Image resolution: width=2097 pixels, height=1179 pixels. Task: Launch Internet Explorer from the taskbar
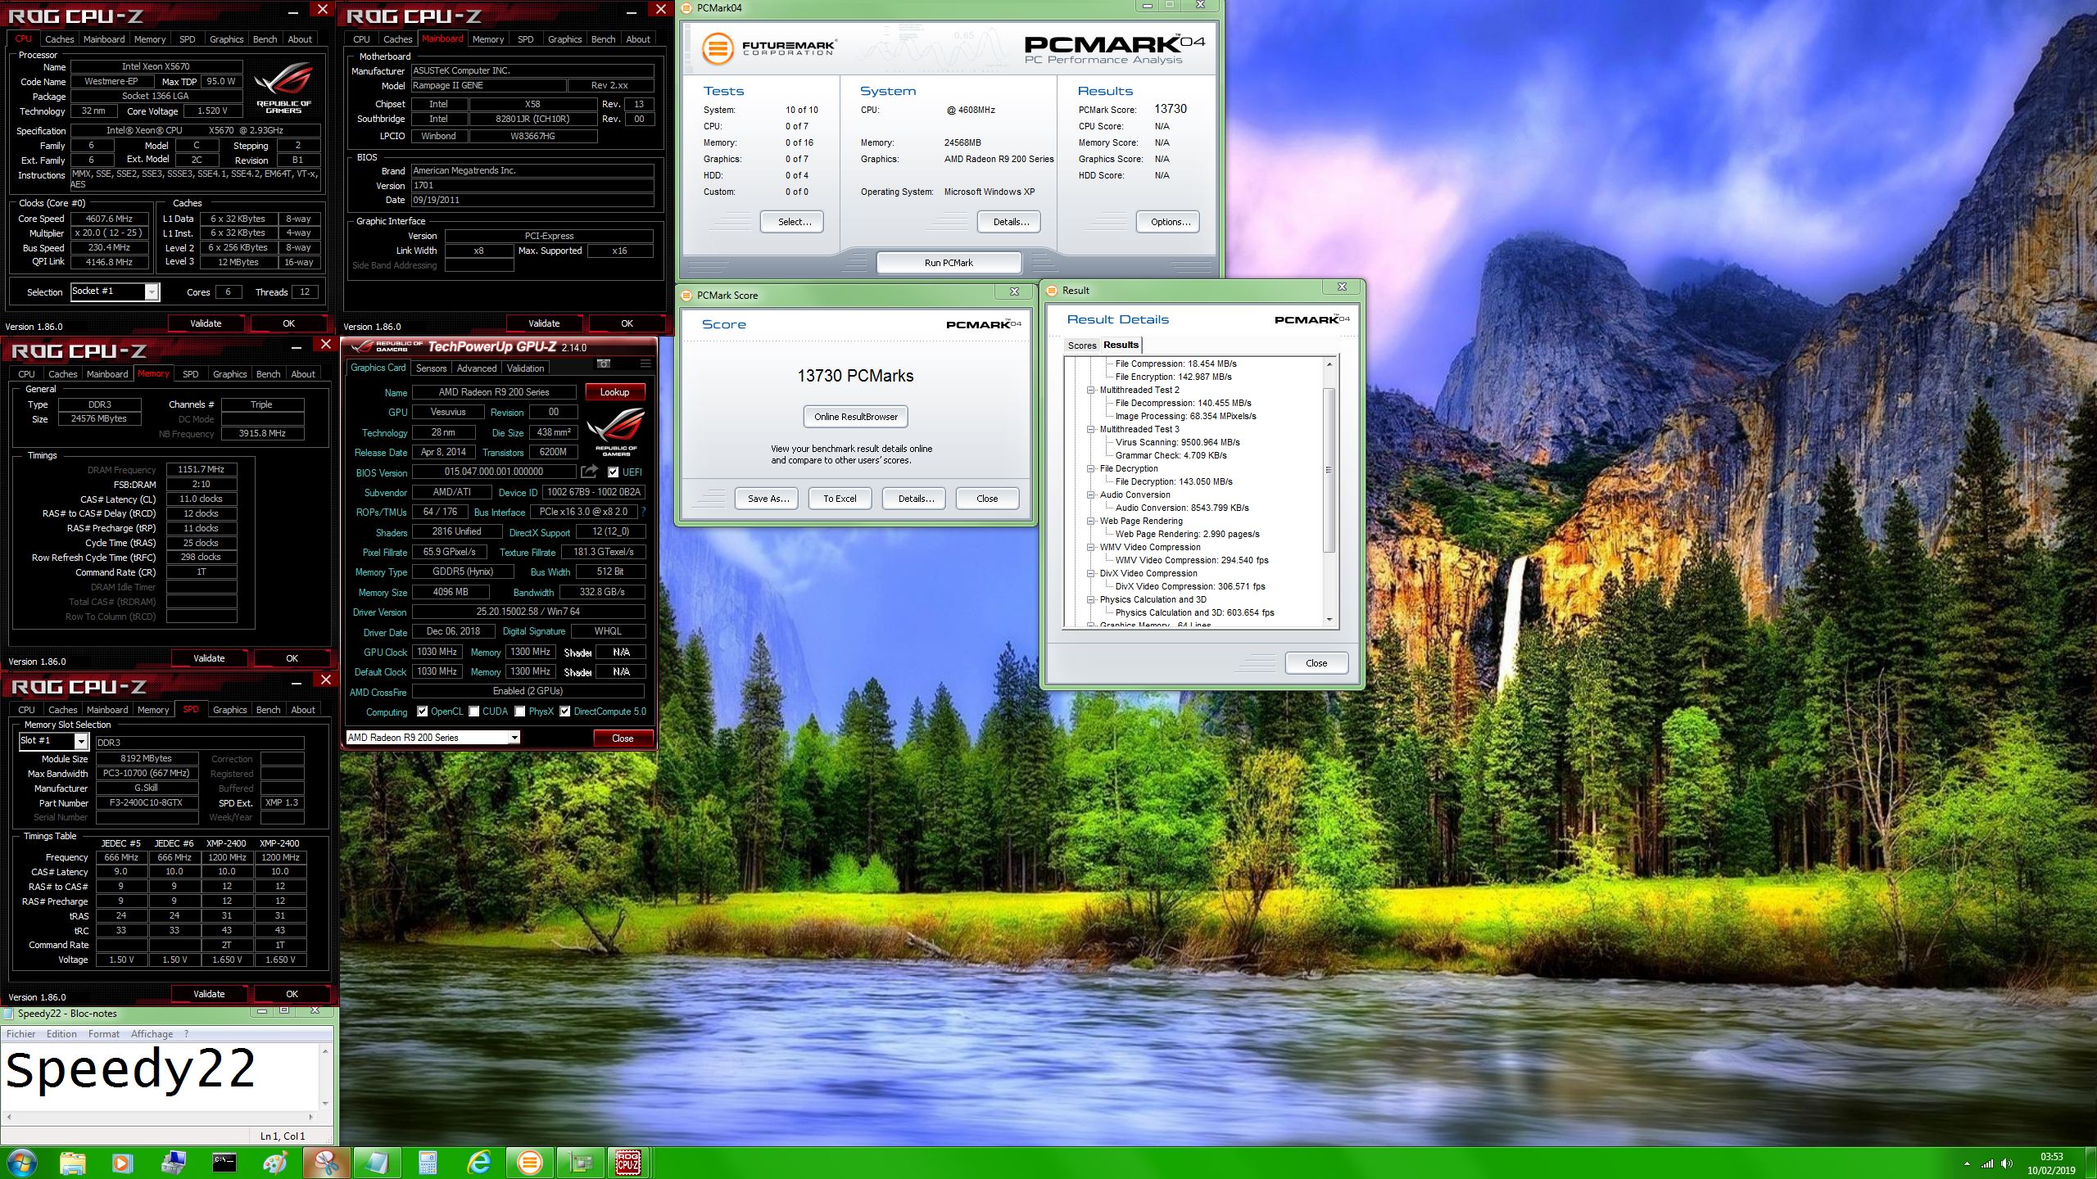[x=479, y=1163]
